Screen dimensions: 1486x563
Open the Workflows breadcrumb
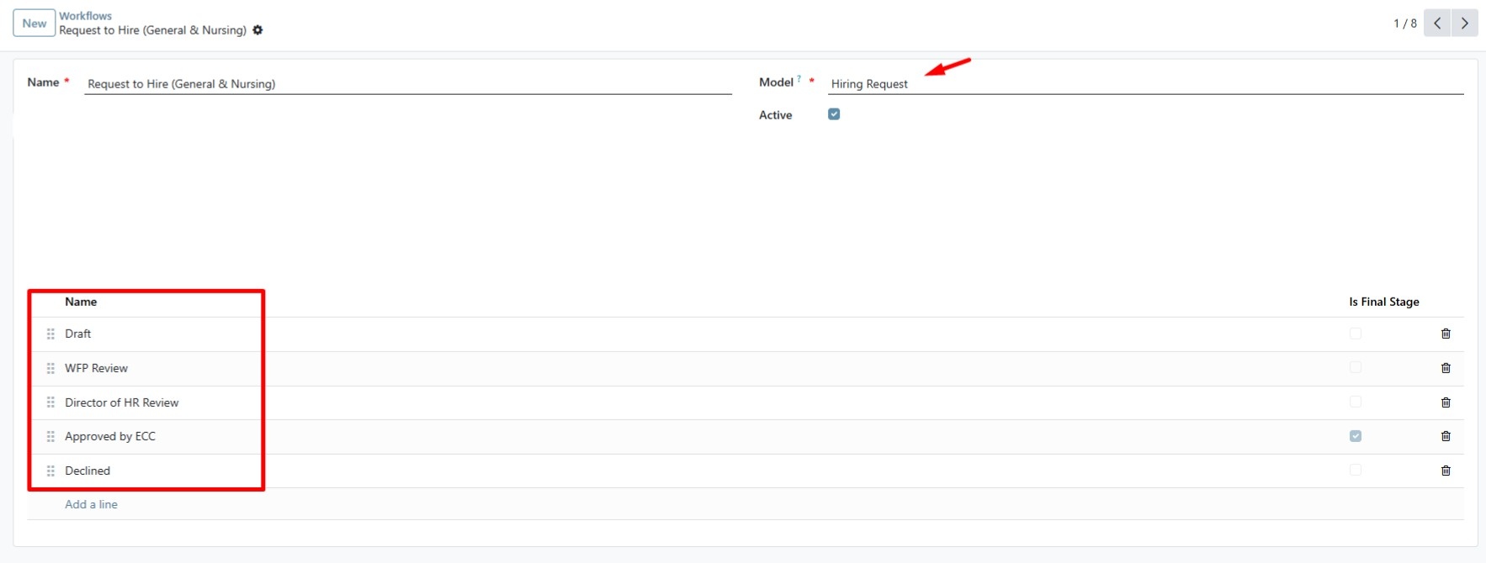(85, 16)
